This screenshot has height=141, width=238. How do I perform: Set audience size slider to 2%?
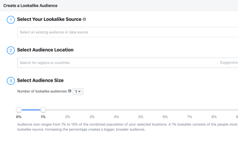68,110
